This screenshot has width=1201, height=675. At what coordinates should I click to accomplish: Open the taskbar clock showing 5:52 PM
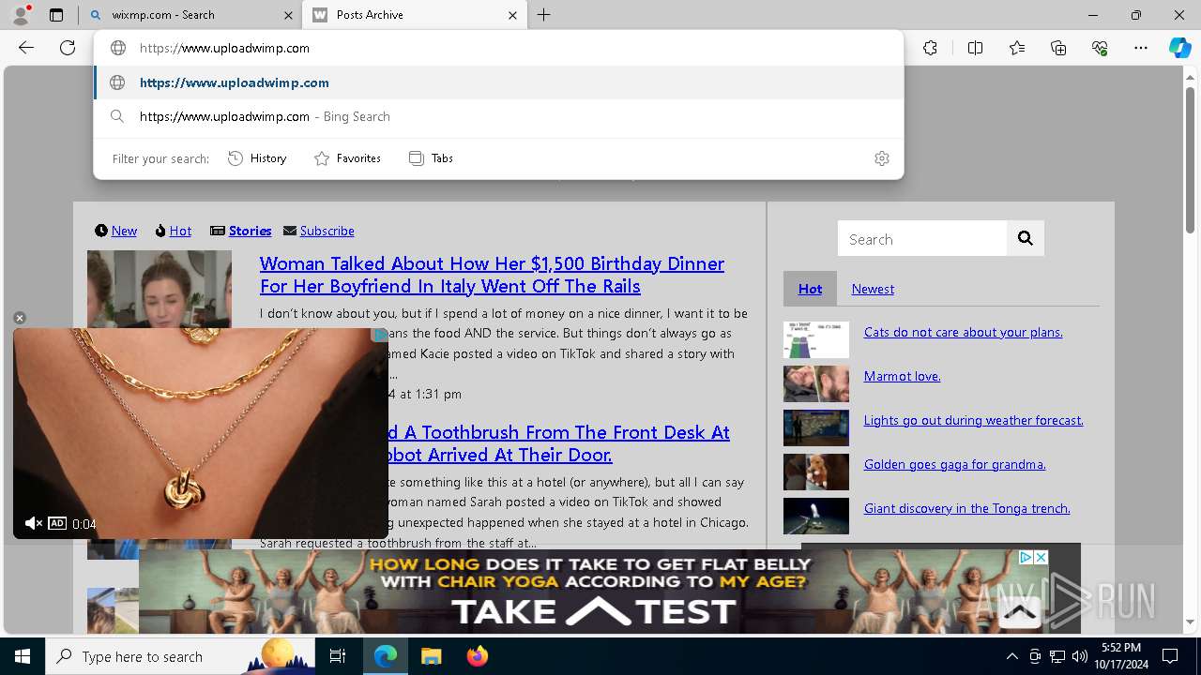pyautogui.click(x=1121, y=656)
